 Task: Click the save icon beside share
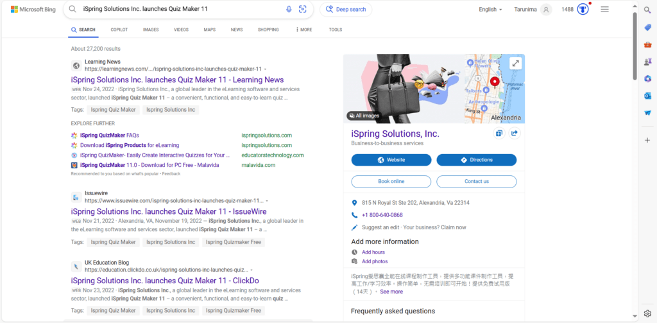499,134
